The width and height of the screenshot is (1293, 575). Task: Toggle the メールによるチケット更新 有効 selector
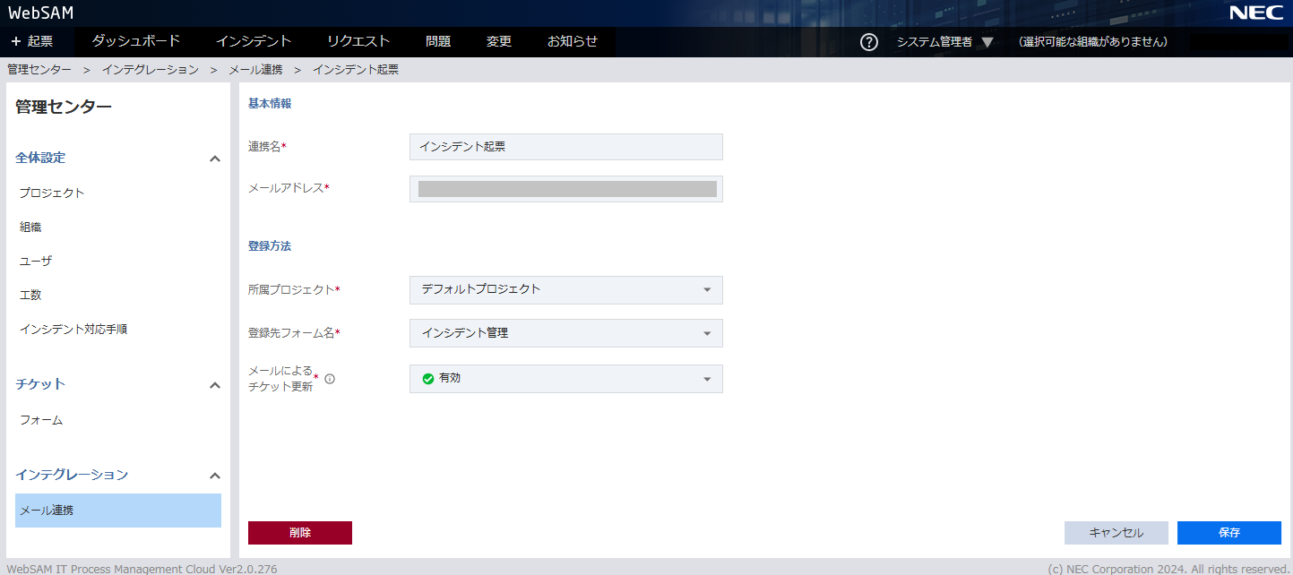pyautogui.click(x=565, y=379)
